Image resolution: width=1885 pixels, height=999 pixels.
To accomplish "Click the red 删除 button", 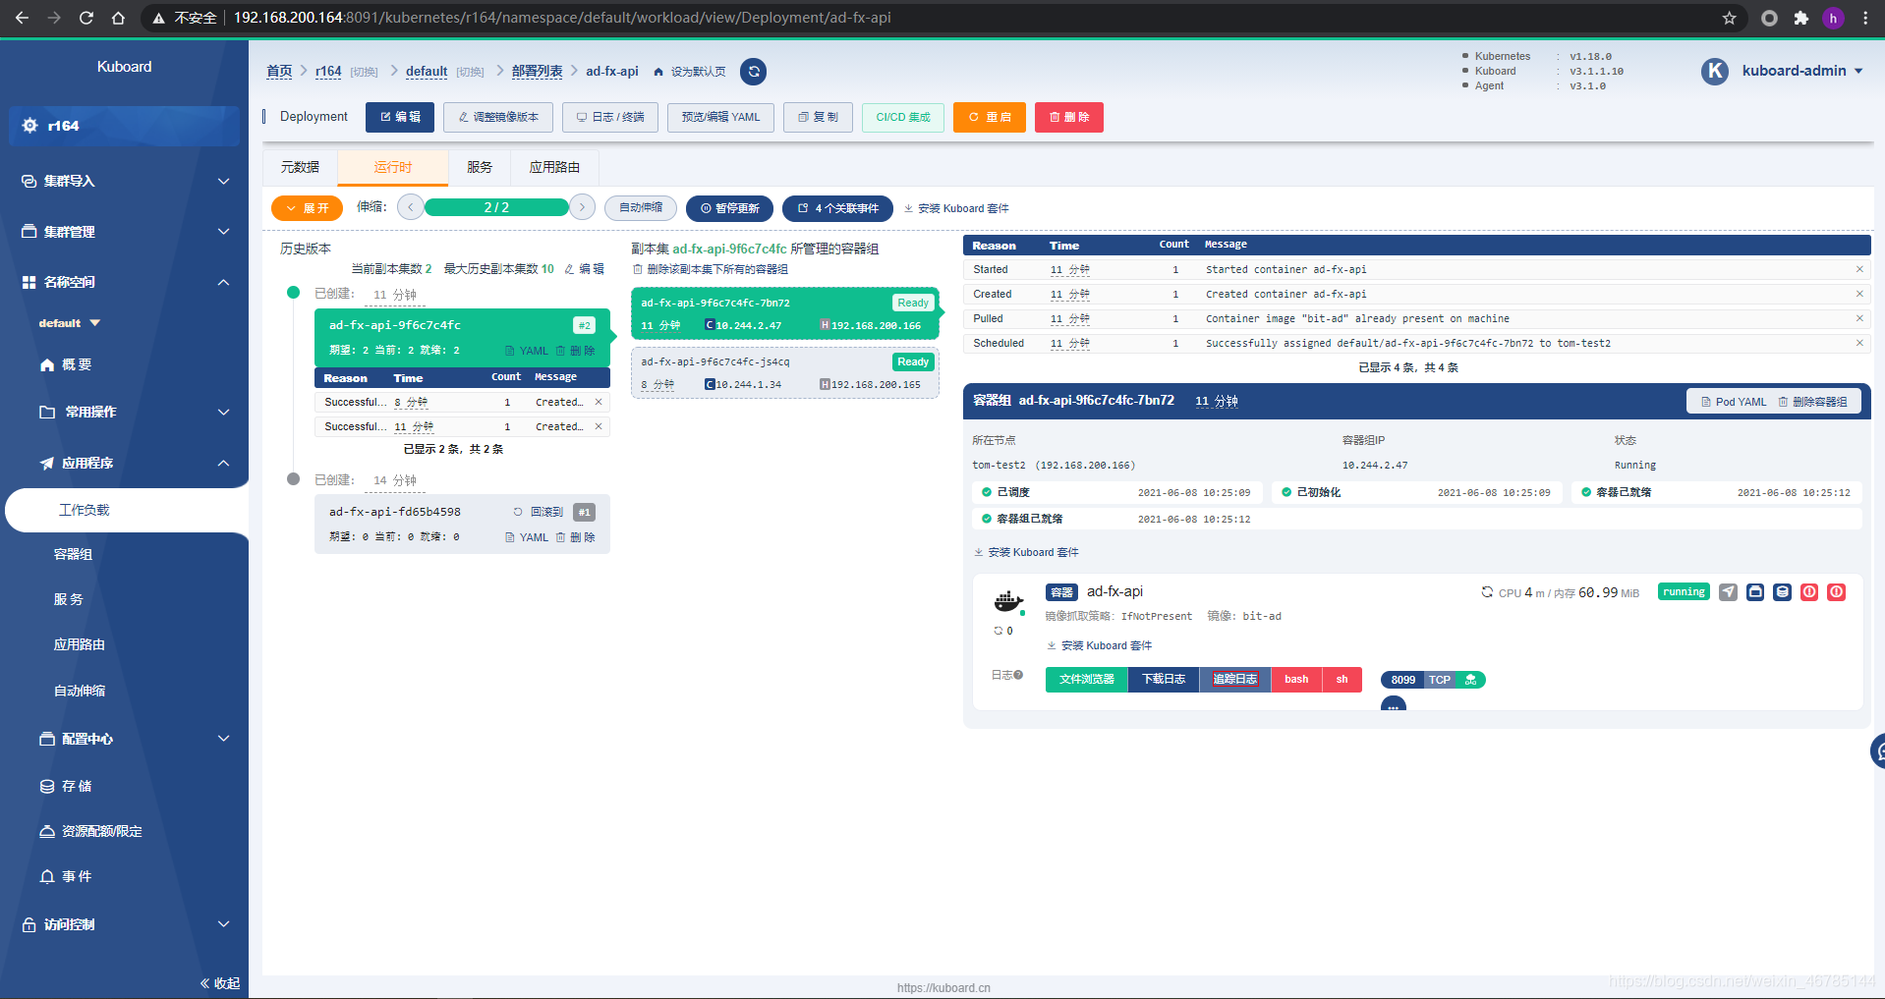I will pyautogui.click(x=1069, y=117).
